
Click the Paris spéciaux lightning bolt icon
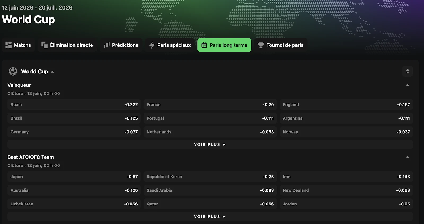click(x=152, y=45)
